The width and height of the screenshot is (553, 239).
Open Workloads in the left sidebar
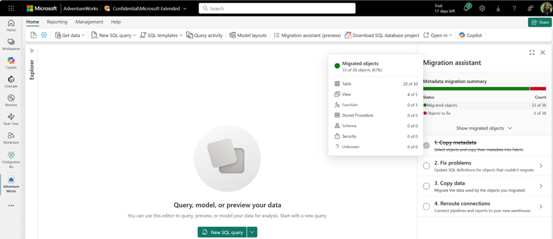pos(11,136)
